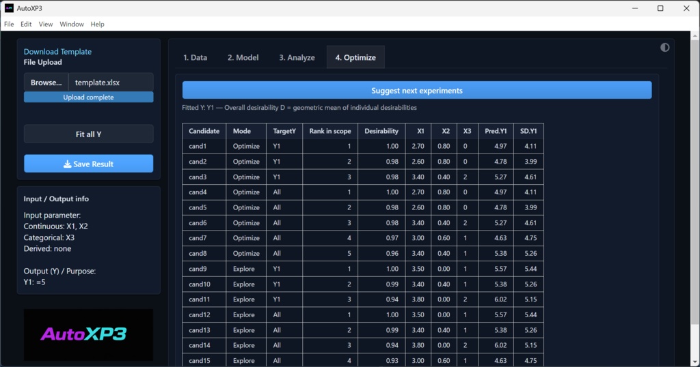Click the Upload complete progress bar
Screen dimensions: 700x367
(x=88, y=97)
